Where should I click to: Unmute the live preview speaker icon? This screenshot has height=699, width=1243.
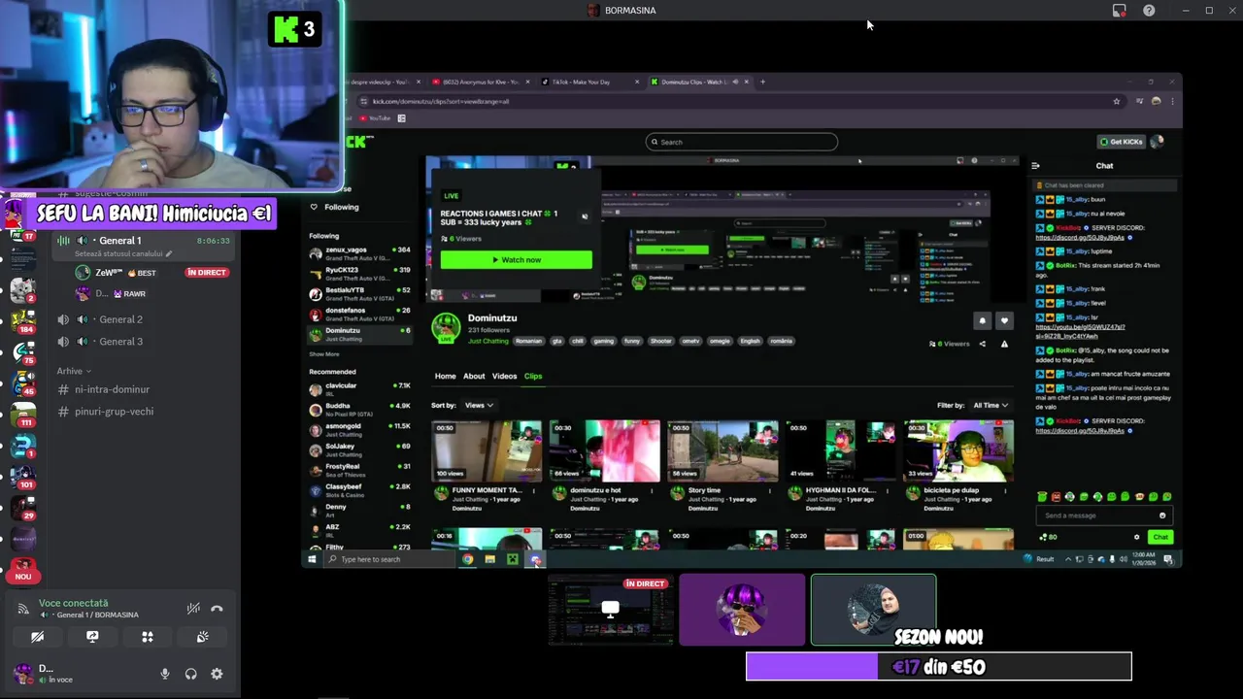pyautogui.click(x=584, y=216)
